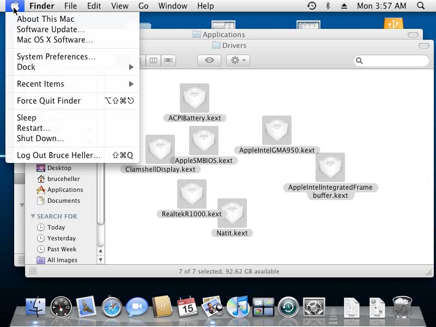
Task: Open the Edit menu
Action: point(94,6)
